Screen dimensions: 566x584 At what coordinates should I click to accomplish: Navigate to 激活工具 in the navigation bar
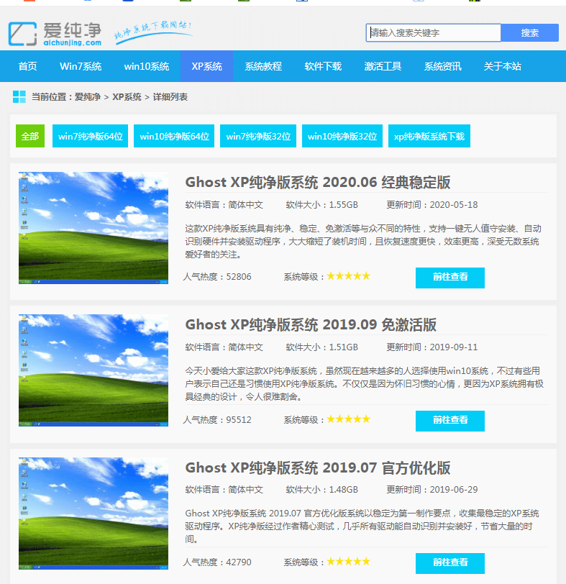click(x=383, y=66)
